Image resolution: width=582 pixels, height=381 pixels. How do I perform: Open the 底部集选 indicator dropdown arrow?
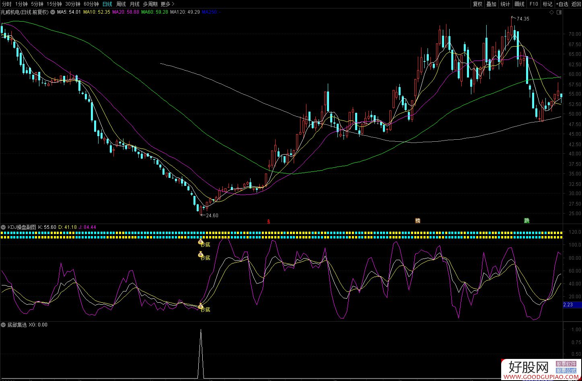point(3,325)
